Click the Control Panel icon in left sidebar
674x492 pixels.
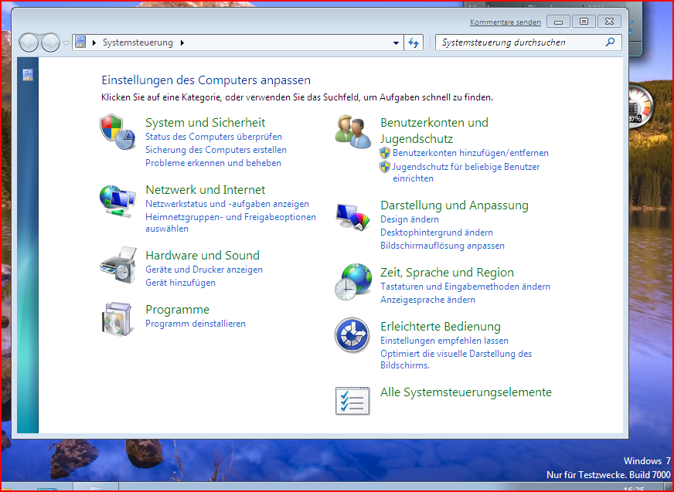tap(28, 75)
